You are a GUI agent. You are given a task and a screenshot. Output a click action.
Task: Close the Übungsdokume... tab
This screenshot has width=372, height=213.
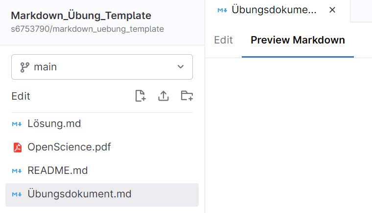332,10
